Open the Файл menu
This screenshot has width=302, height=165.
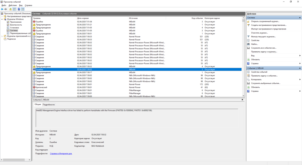tap(4, 5)
